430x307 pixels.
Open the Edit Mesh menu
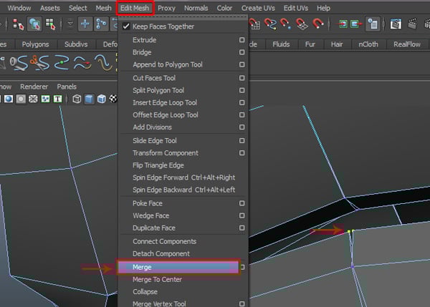click(135, 8)
